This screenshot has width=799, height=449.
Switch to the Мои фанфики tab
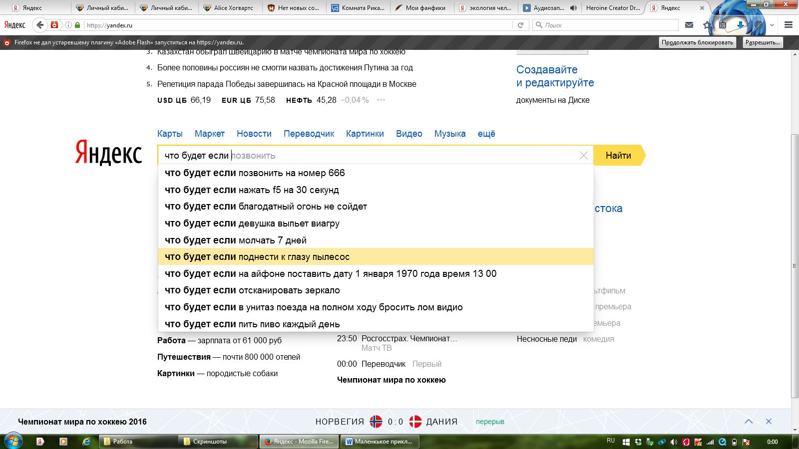(422, 8)
